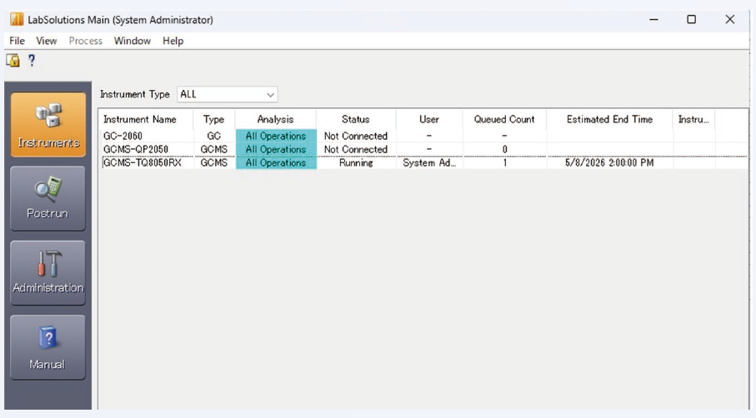Click the 5/8/2026 2:00:00 PM end time
756x418 pixels.
coord(609,162)
